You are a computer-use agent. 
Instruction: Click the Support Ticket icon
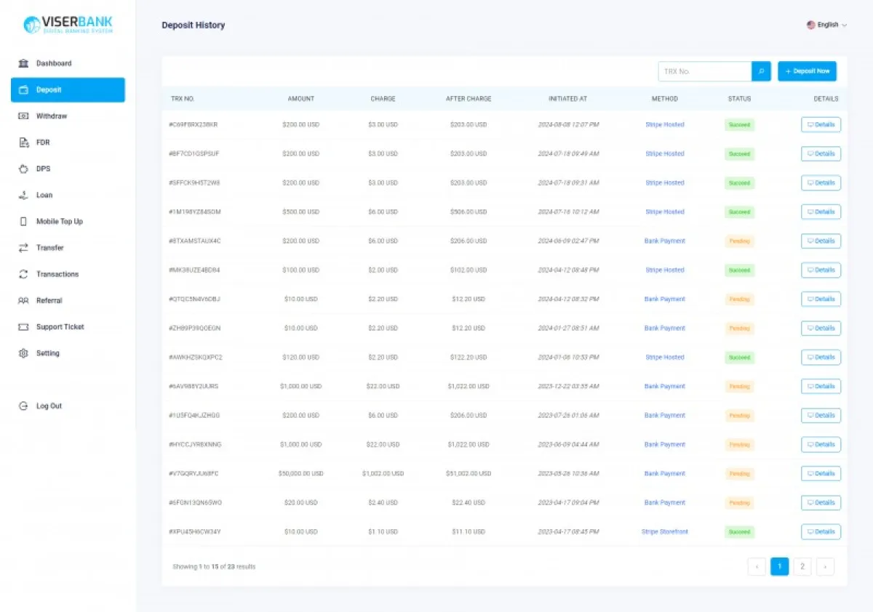click(23, 327)
